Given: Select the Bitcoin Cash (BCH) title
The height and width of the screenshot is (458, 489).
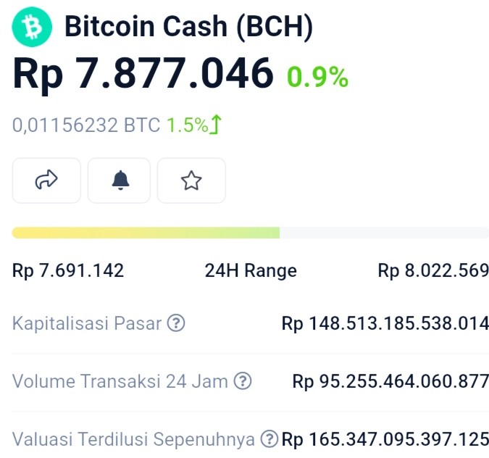Looking at the screenshot, I should click(188, 27).
